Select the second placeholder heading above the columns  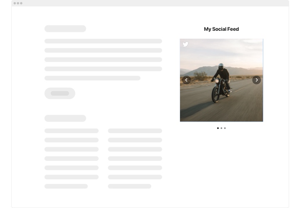[x=65, y=119]
